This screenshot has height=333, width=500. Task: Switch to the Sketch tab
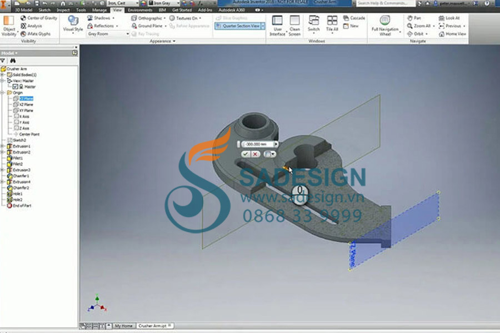point(44,10)
